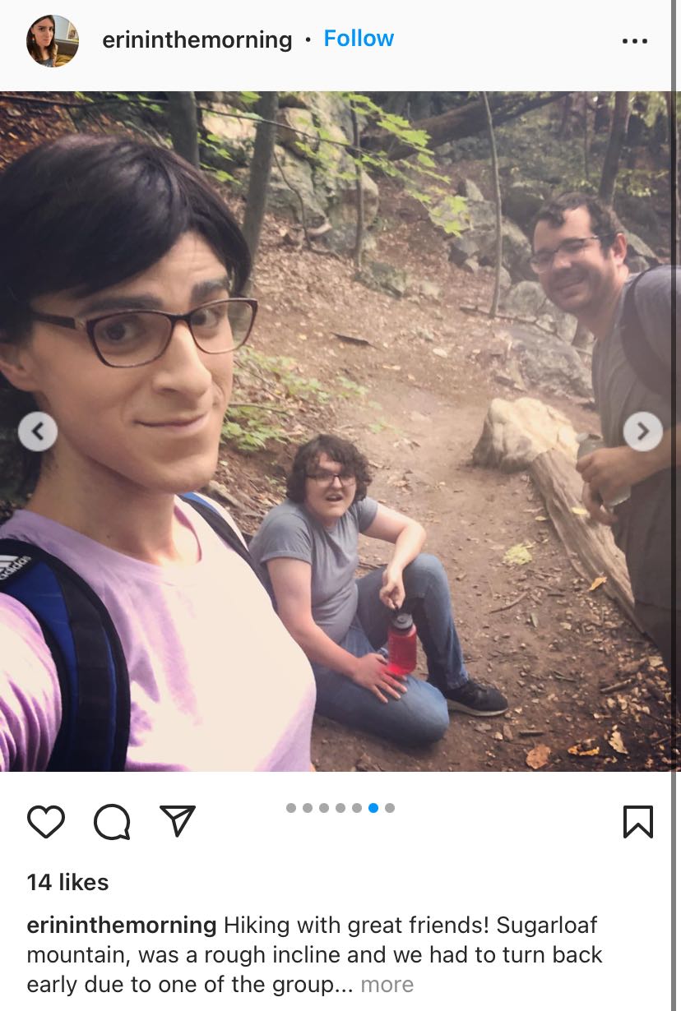681x1011 pixels.
Task: Expand the caption with 'more'
Action: [x=387, y=984]
